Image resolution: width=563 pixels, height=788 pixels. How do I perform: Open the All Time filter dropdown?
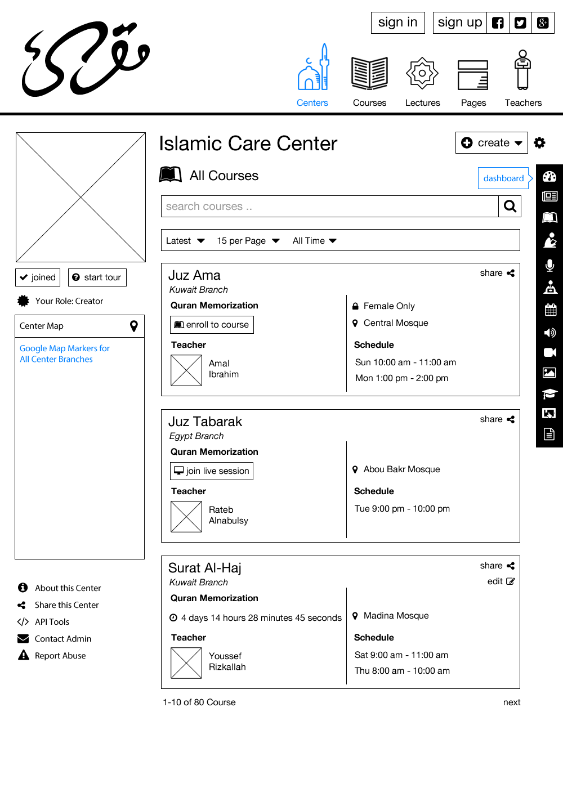(x=314, y=241)
